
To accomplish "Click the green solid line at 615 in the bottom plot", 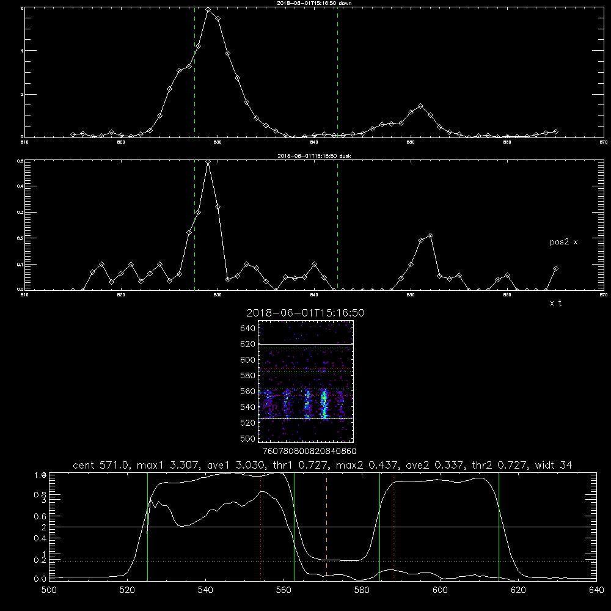I will click(x=499, y=527).
